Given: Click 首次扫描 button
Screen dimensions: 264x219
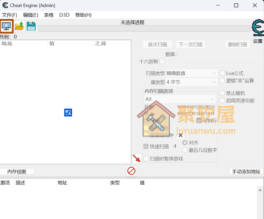Looking at the screenshot, I should pyautogui.click(x=157, y=44).
